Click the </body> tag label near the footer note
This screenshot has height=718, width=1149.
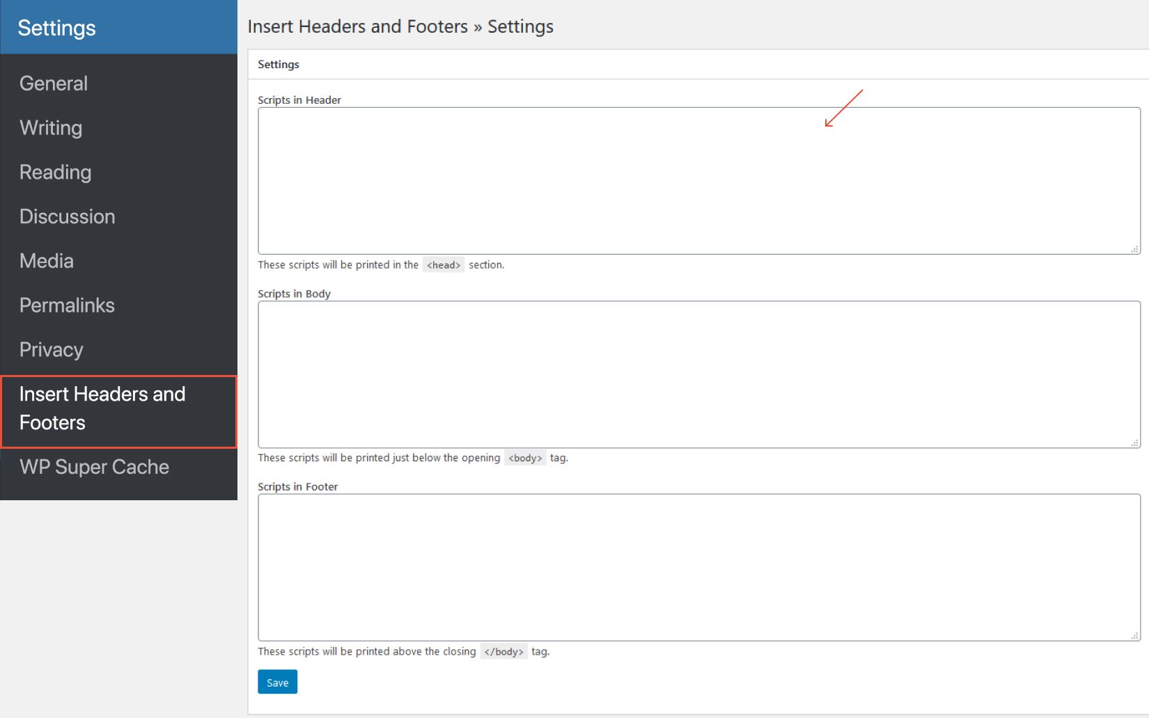(503, 651)
